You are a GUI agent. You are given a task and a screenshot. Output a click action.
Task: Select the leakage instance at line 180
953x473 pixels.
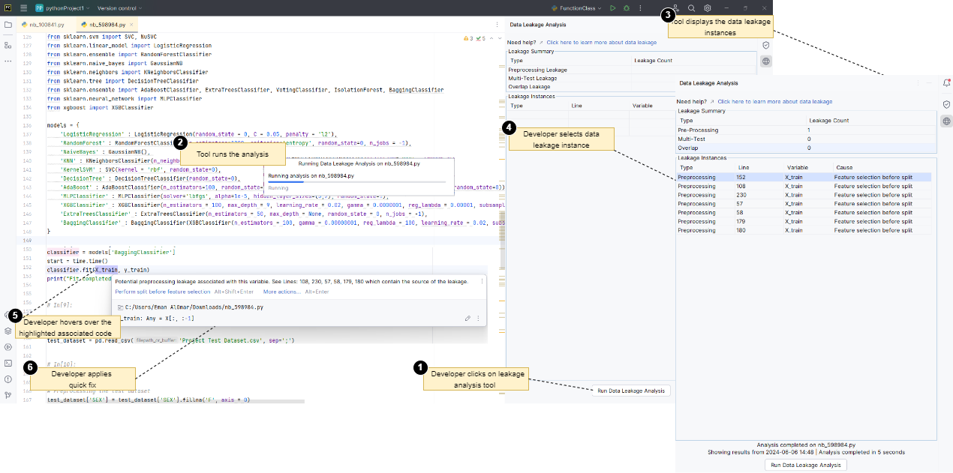coord(804,230)
